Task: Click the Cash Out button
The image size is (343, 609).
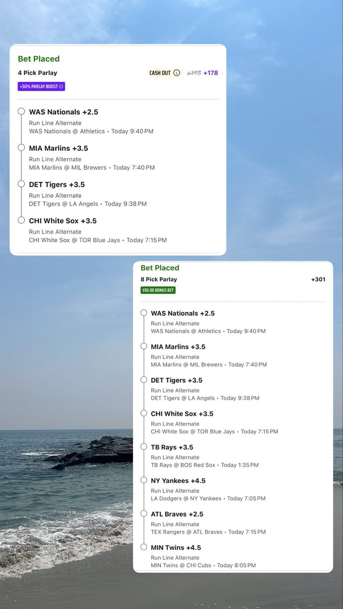Action: pyautogui.click(x=164, y=73)
